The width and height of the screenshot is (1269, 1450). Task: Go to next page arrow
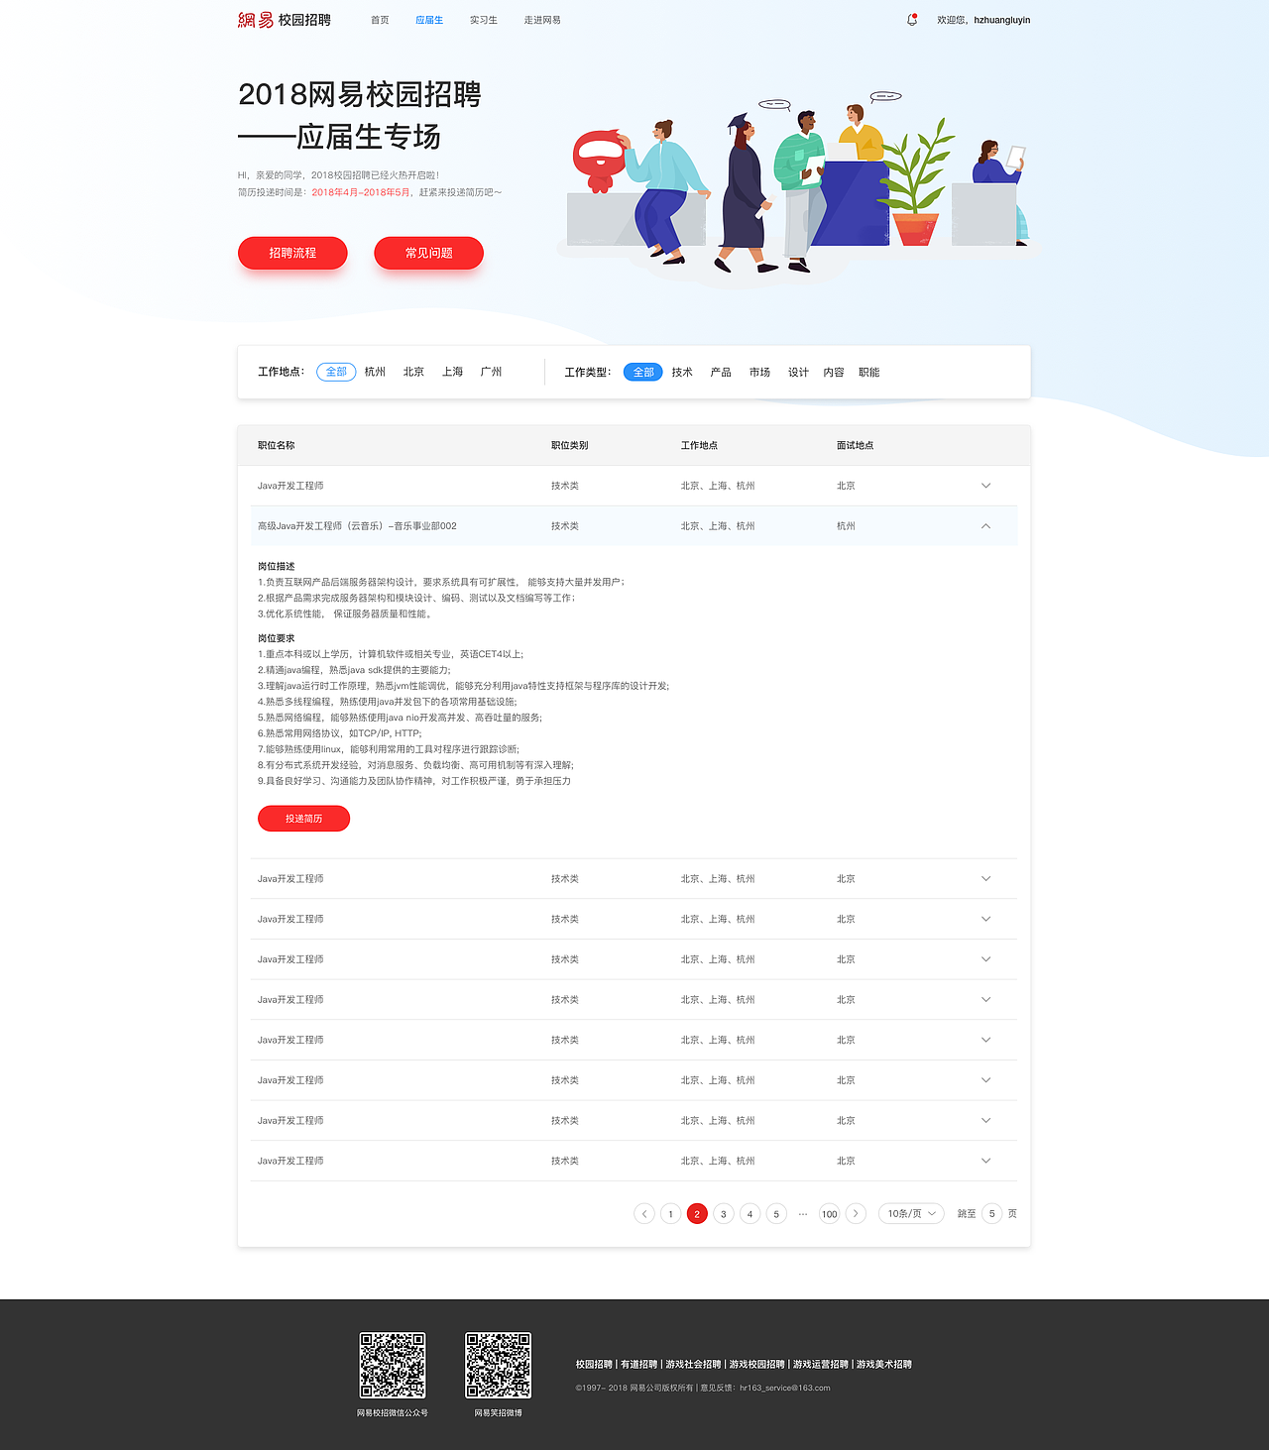tap(857, 1213)
